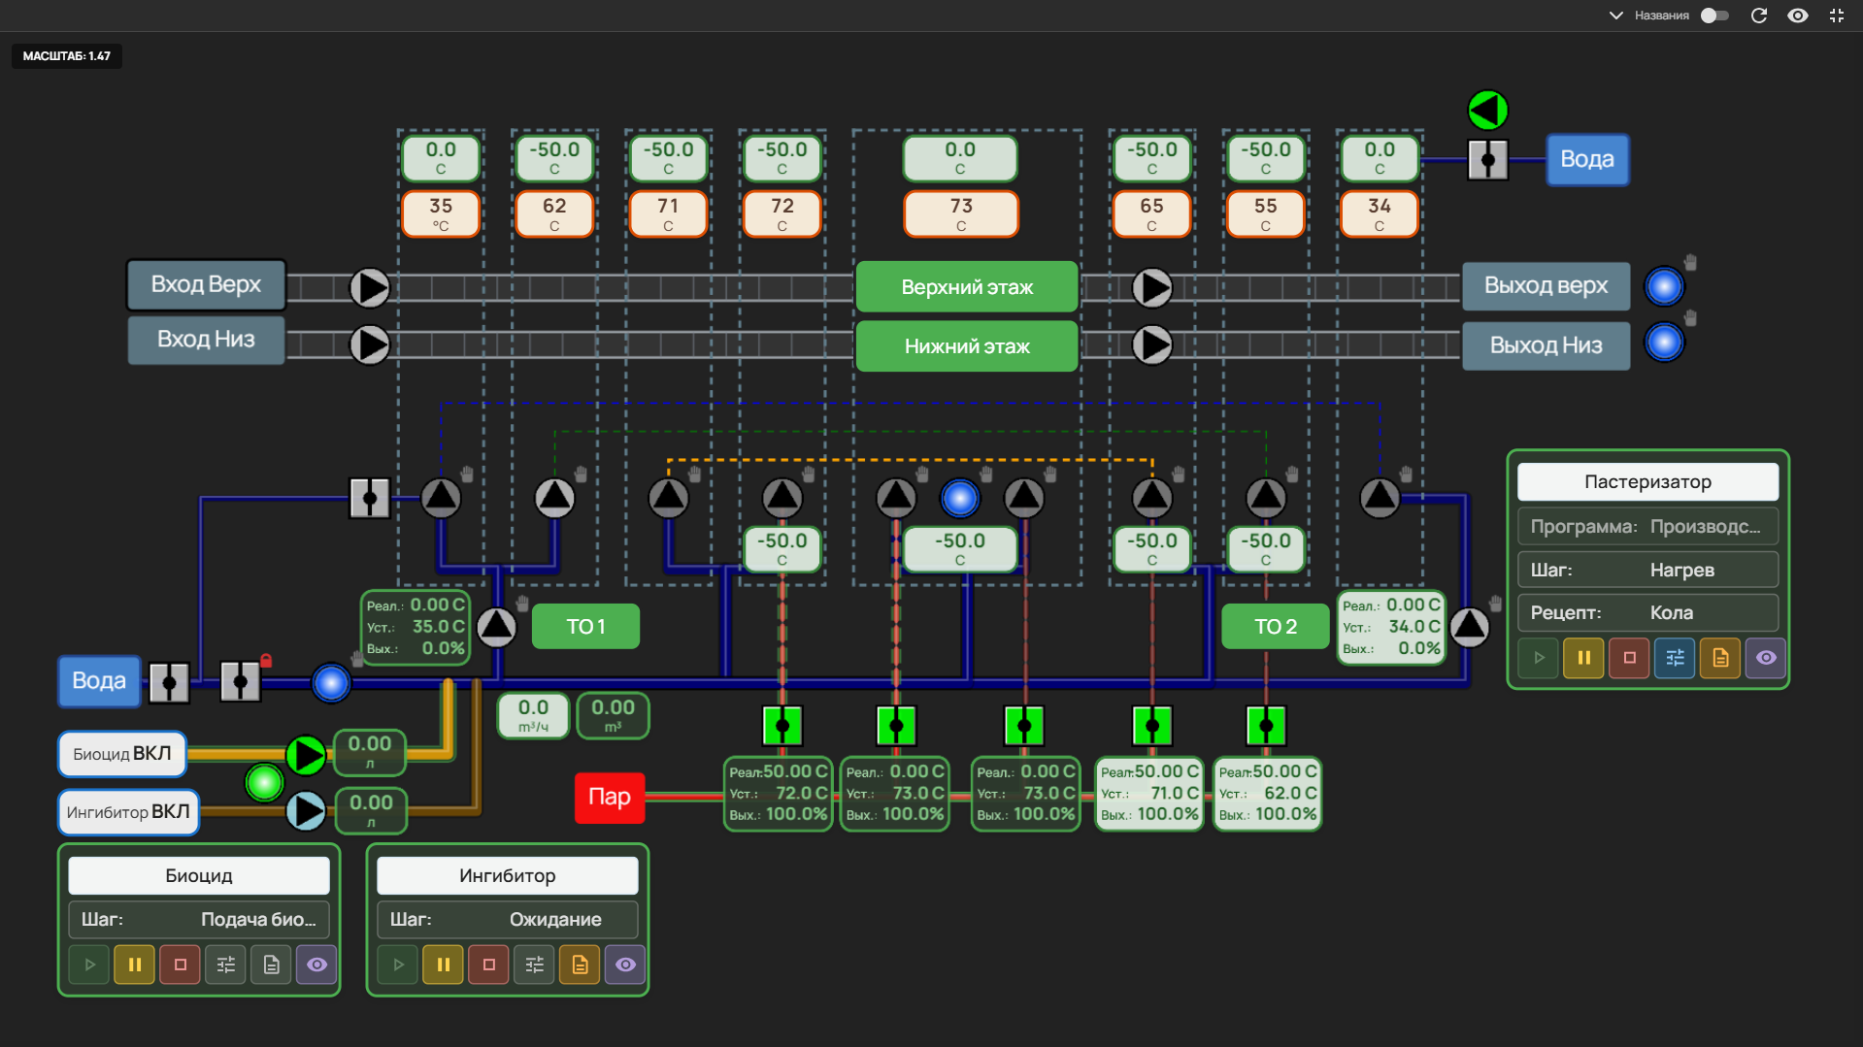Click the blue indicator on the water inlet line

(x=331, y=682)
